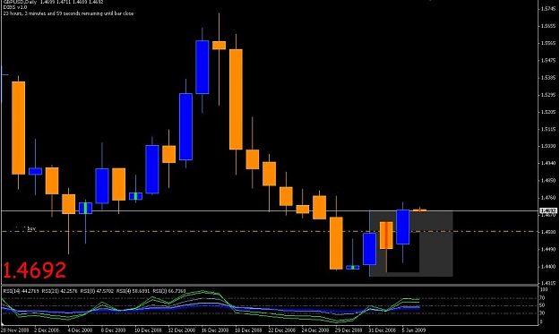This screenshot has height=334, width=560.
Task: Click the 1.4490 price axis label
Action: [x=548, y=249]
